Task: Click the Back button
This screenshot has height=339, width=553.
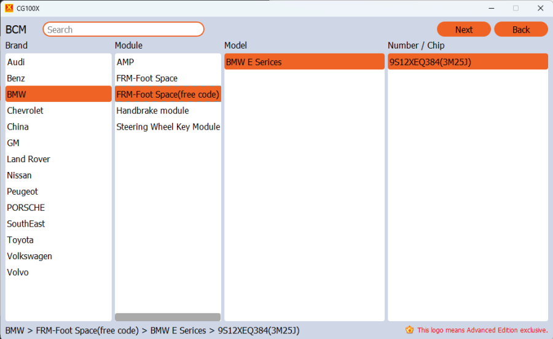Action: click(520, 29)
